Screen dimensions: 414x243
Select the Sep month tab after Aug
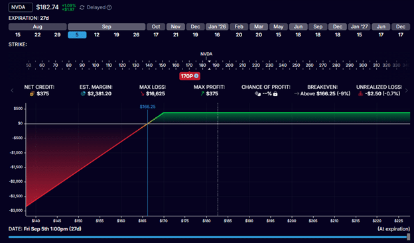click(107, 26)
